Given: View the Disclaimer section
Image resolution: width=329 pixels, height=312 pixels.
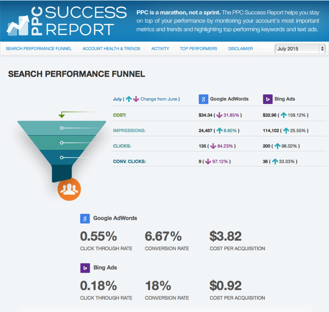Looking at the screenshot, I should pos(240,49).
